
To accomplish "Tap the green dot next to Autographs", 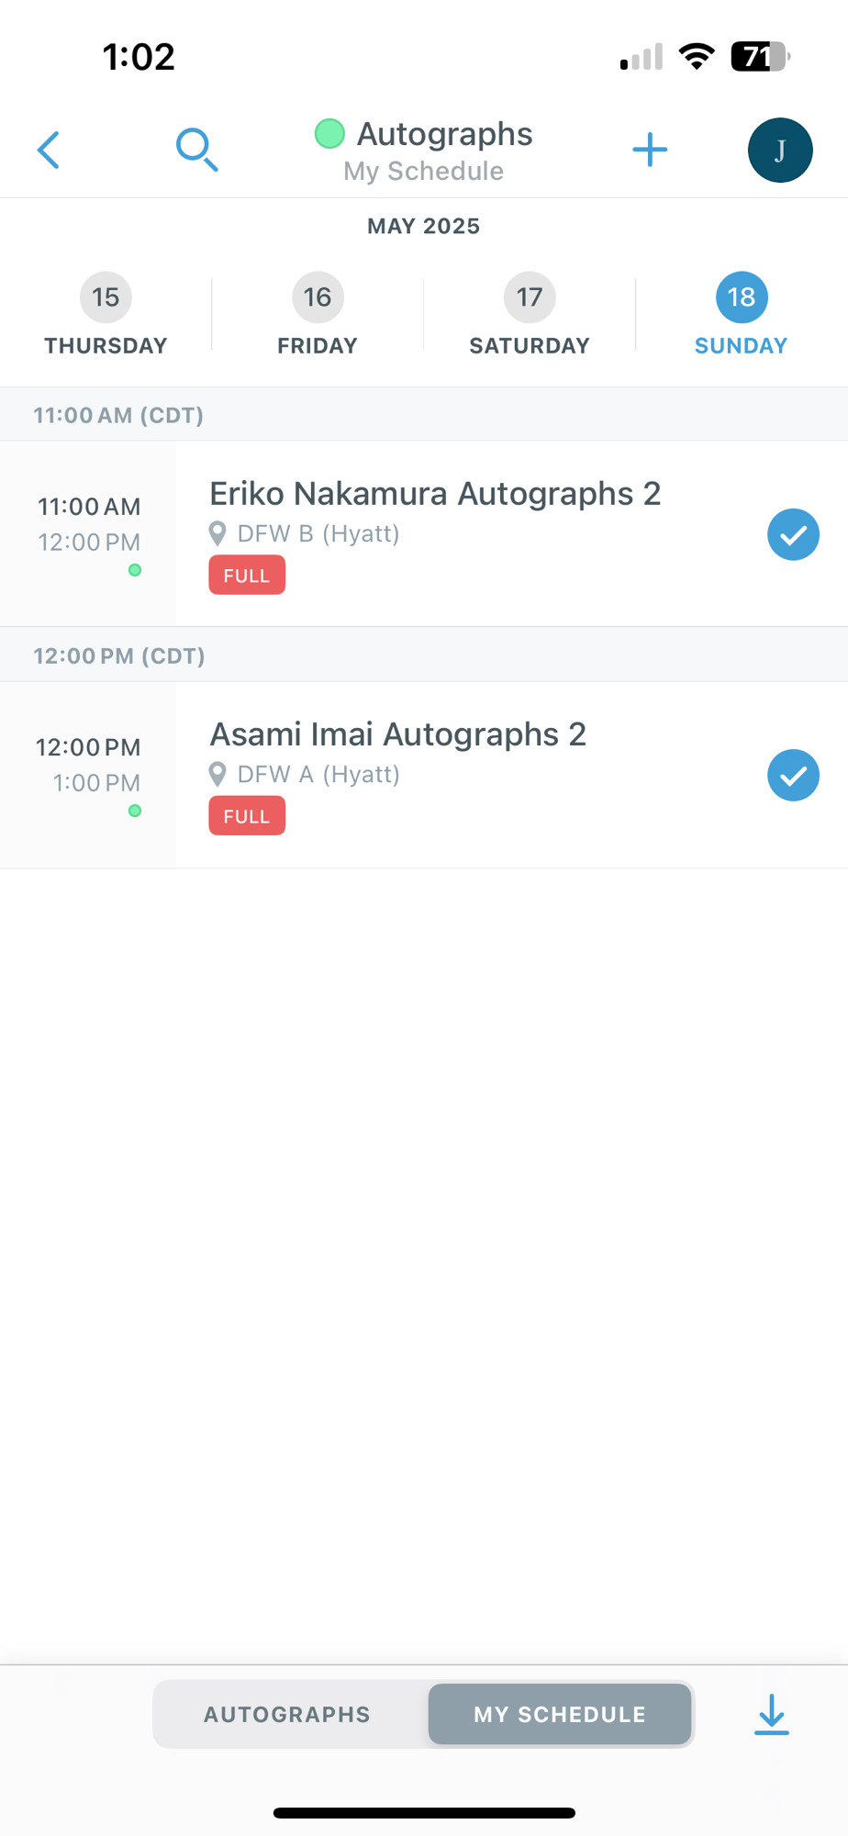I will 329,134.
